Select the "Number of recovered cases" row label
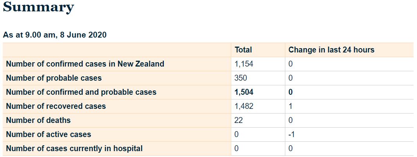The width and height of the screenshot is (417, 157). tap(56, 106)
